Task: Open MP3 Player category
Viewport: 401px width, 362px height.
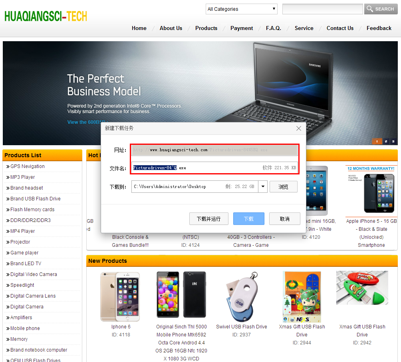Action: (22, 177)
